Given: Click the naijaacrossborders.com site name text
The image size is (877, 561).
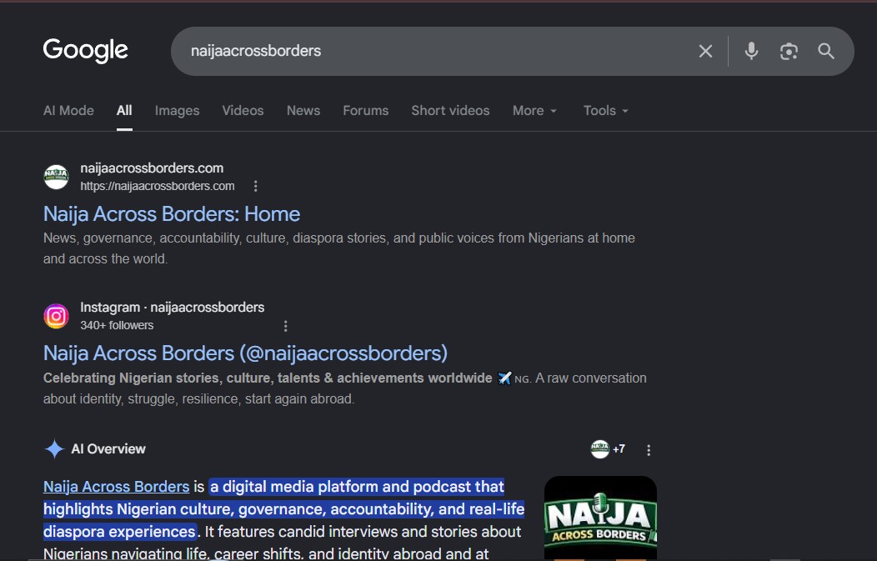Looking at the screenshot, I should (152, 168).
